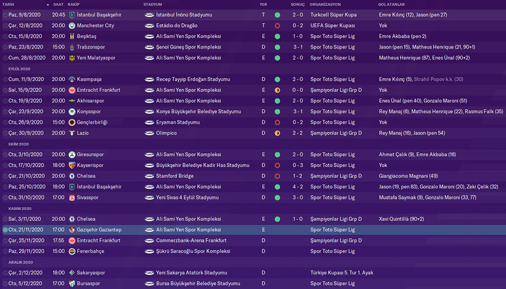Click the green win indicator on the Trabzonspor row
The image size is (506, 289).
click(x=277, y=47)
